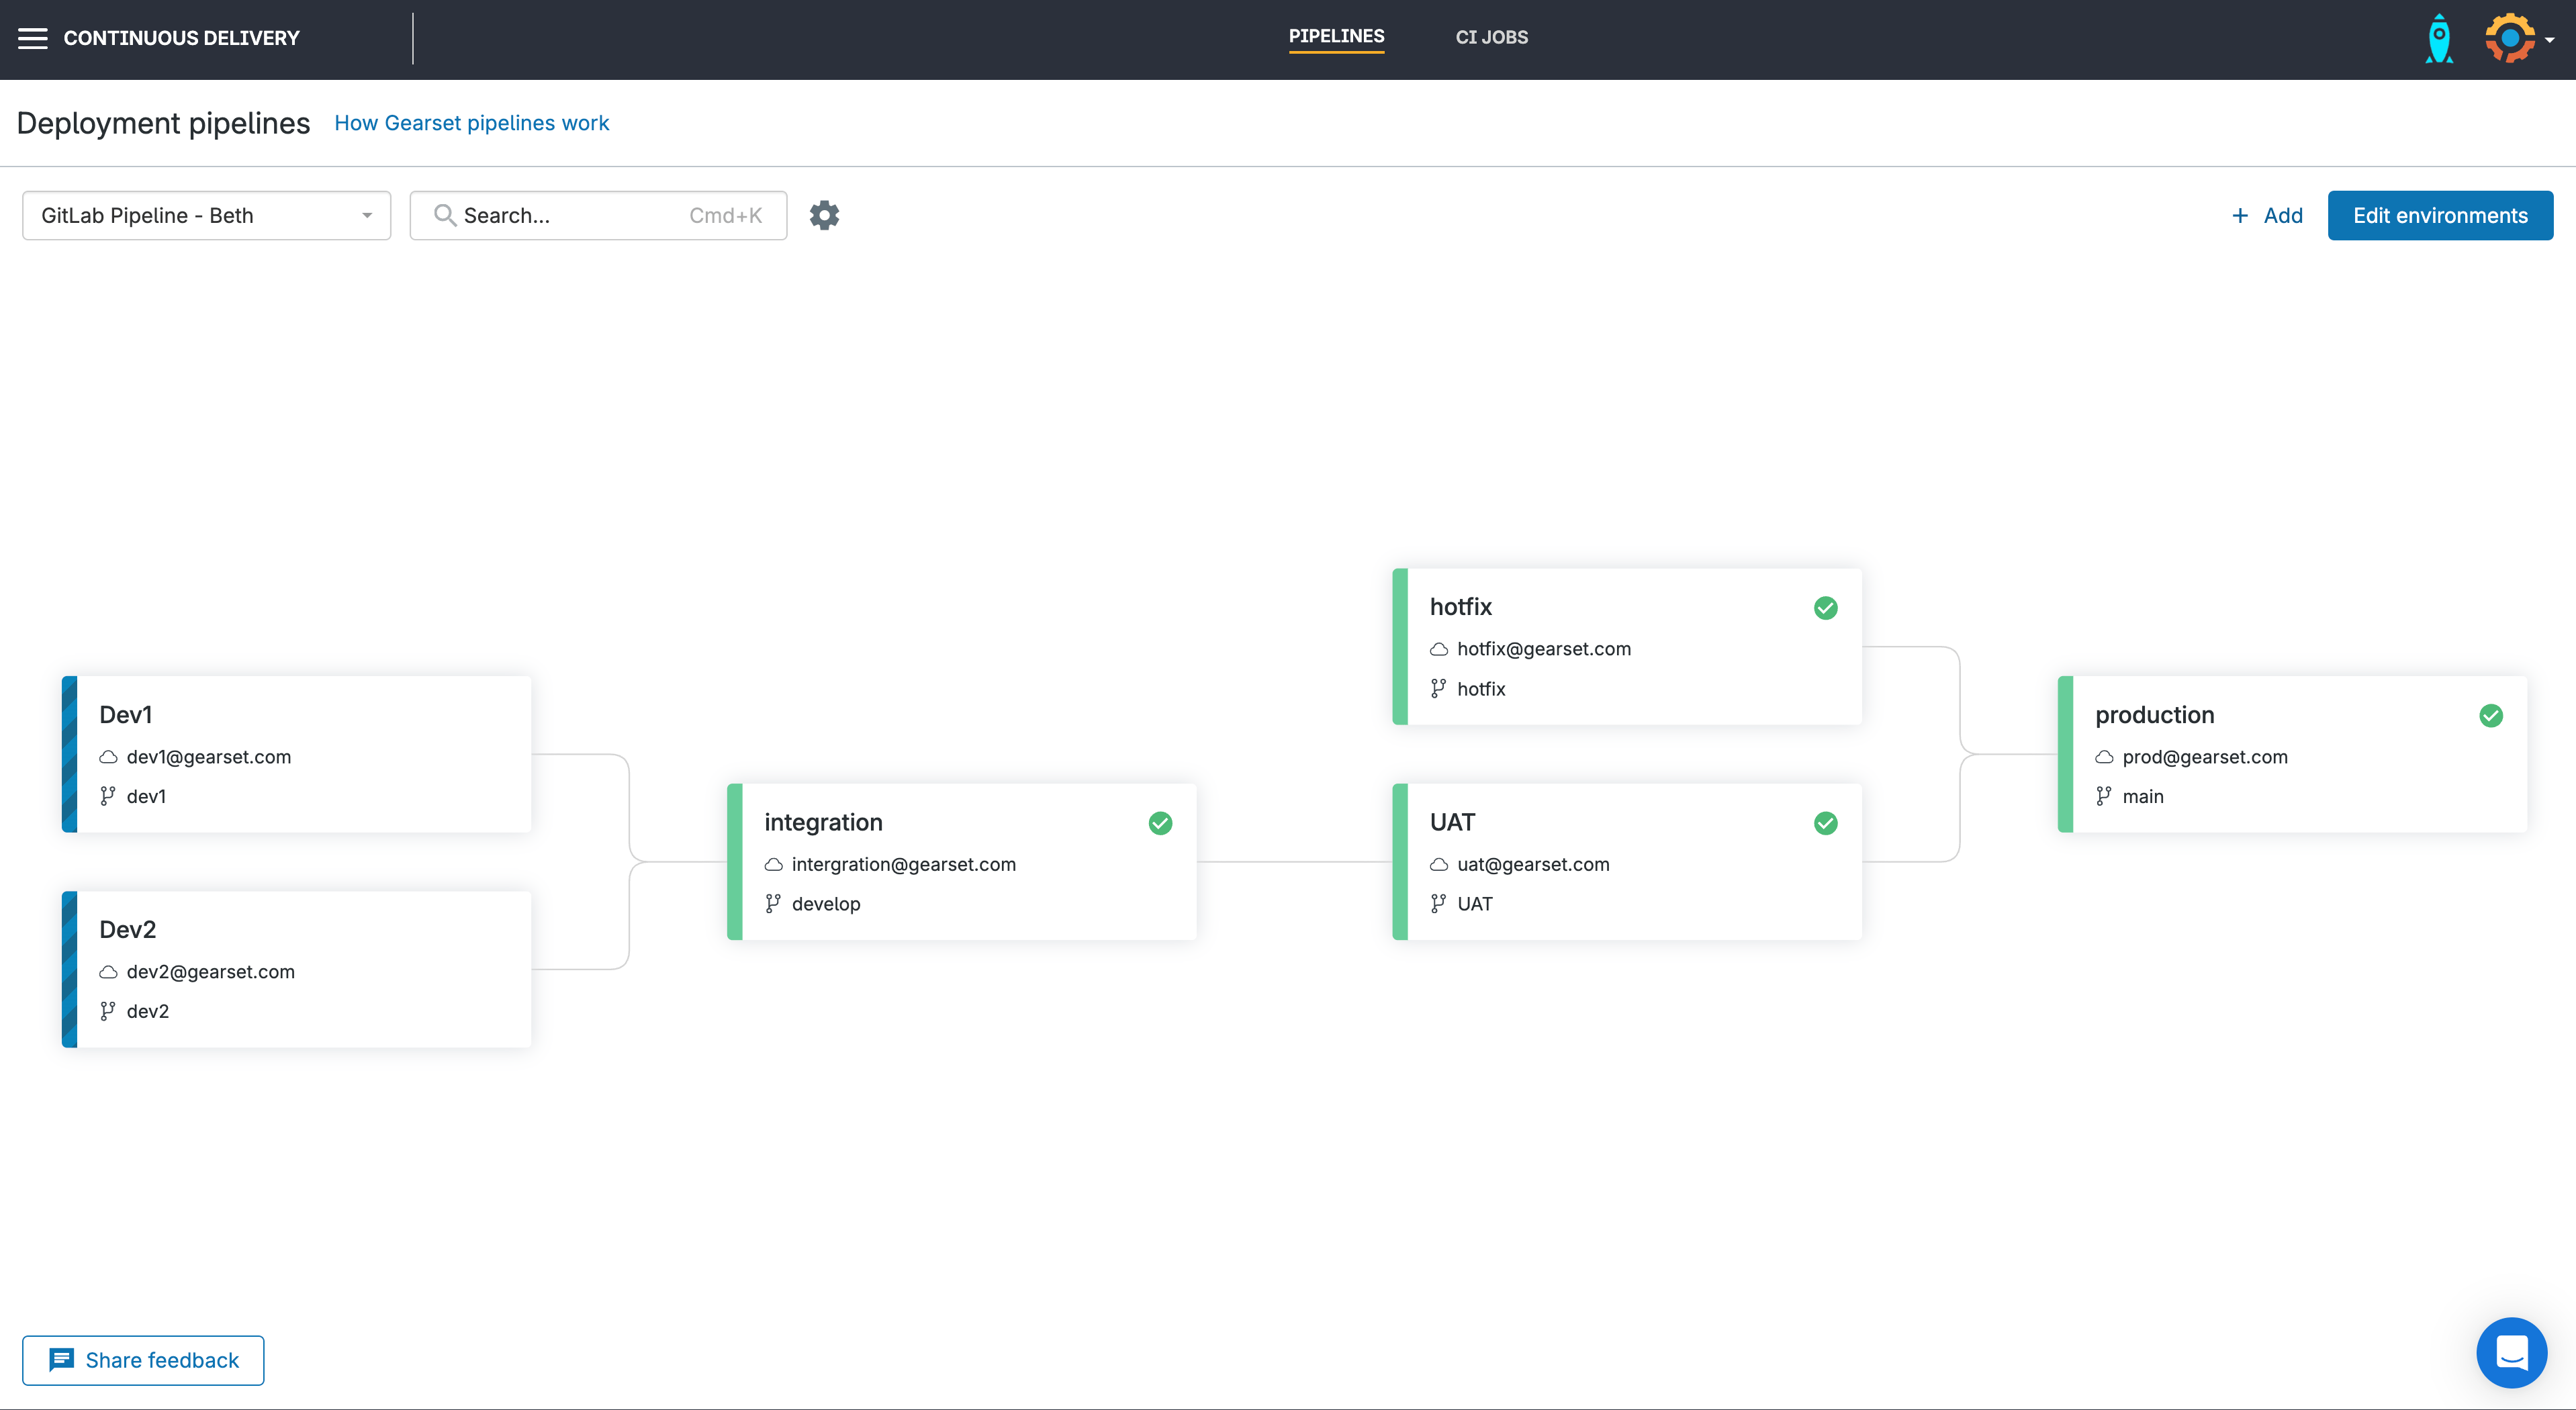The image size is (2576, 1410).
Task: Click the develop branch icon on integration
Action: [x=773, y=904]
